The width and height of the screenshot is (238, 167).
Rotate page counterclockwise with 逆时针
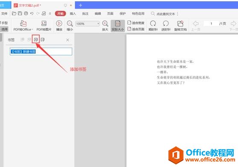(166, 26)
